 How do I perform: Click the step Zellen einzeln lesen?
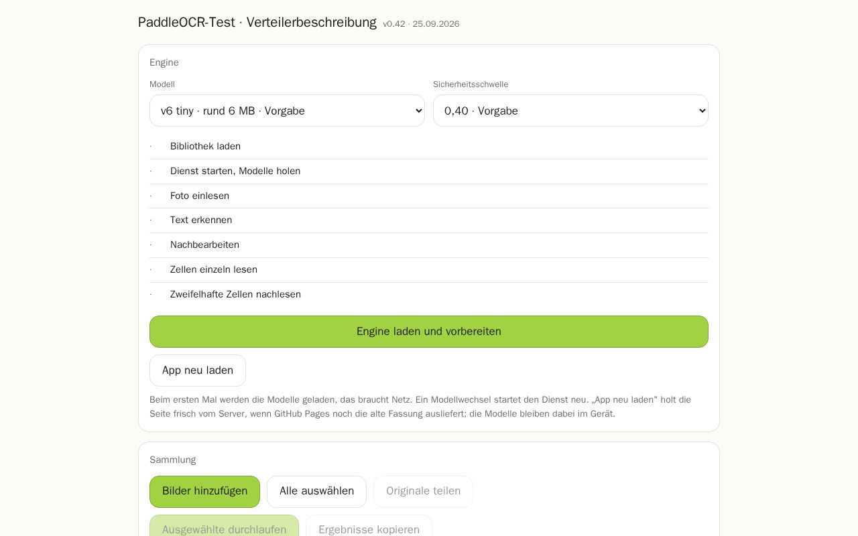[x=429, y=270]
